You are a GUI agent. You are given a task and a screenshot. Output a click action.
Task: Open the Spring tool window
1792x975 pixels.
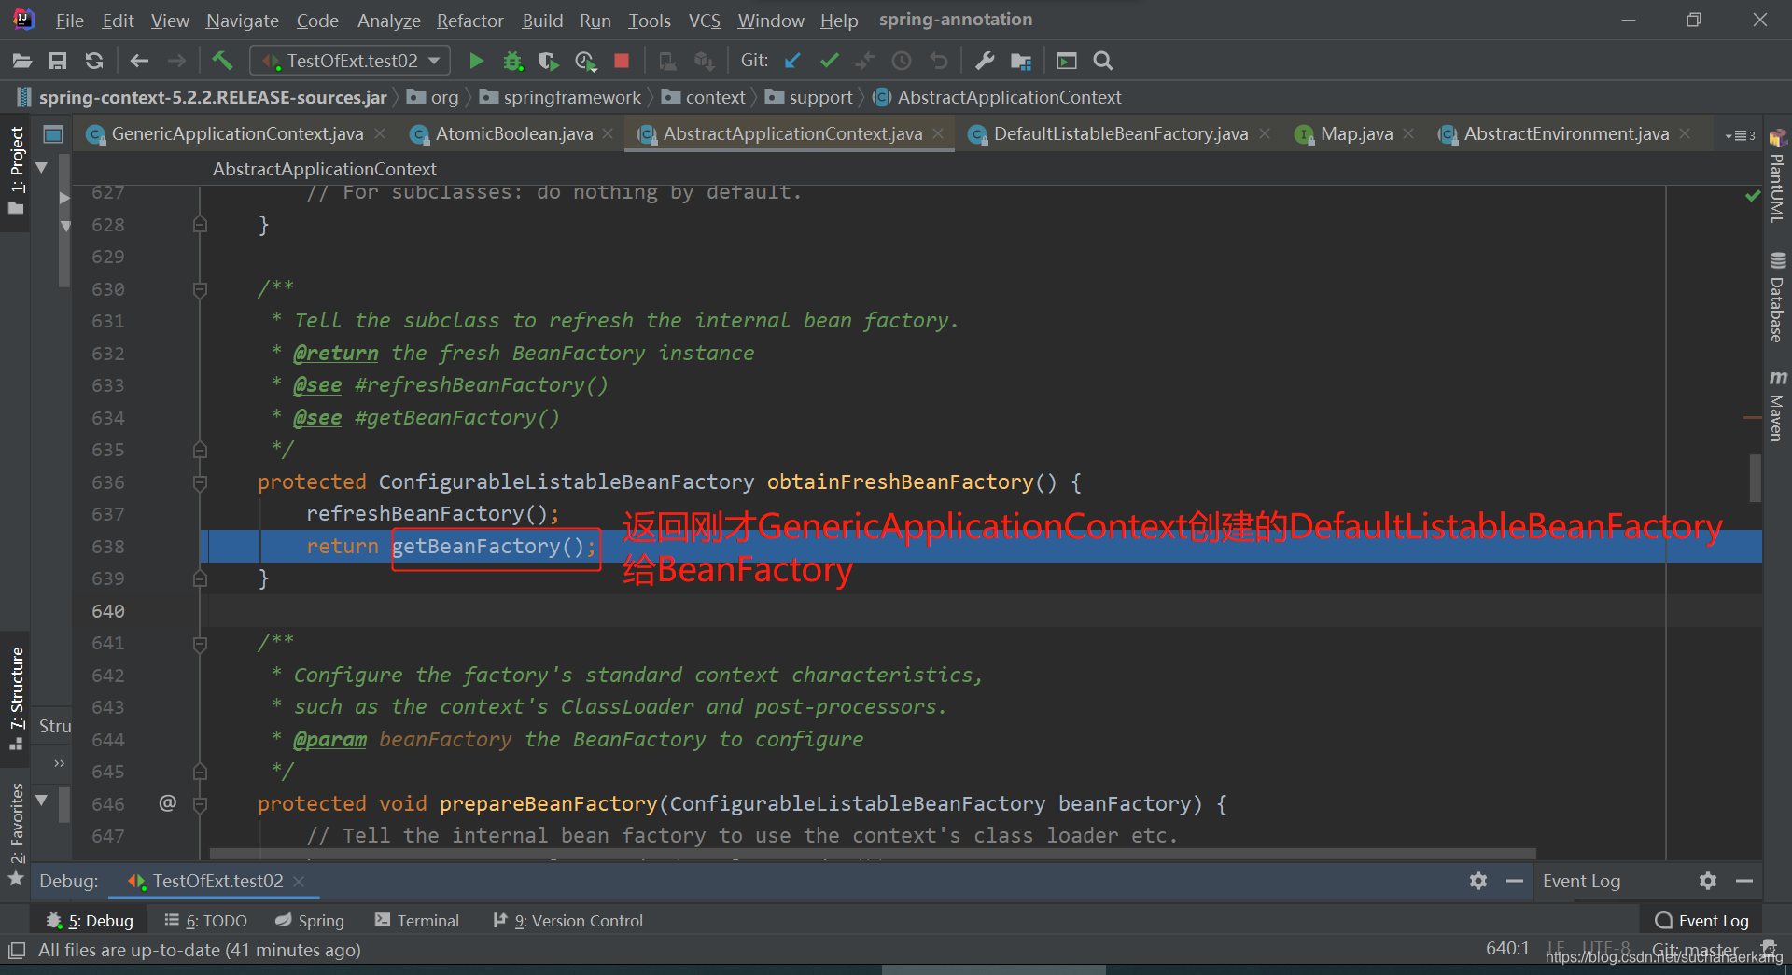click(310, 921)
